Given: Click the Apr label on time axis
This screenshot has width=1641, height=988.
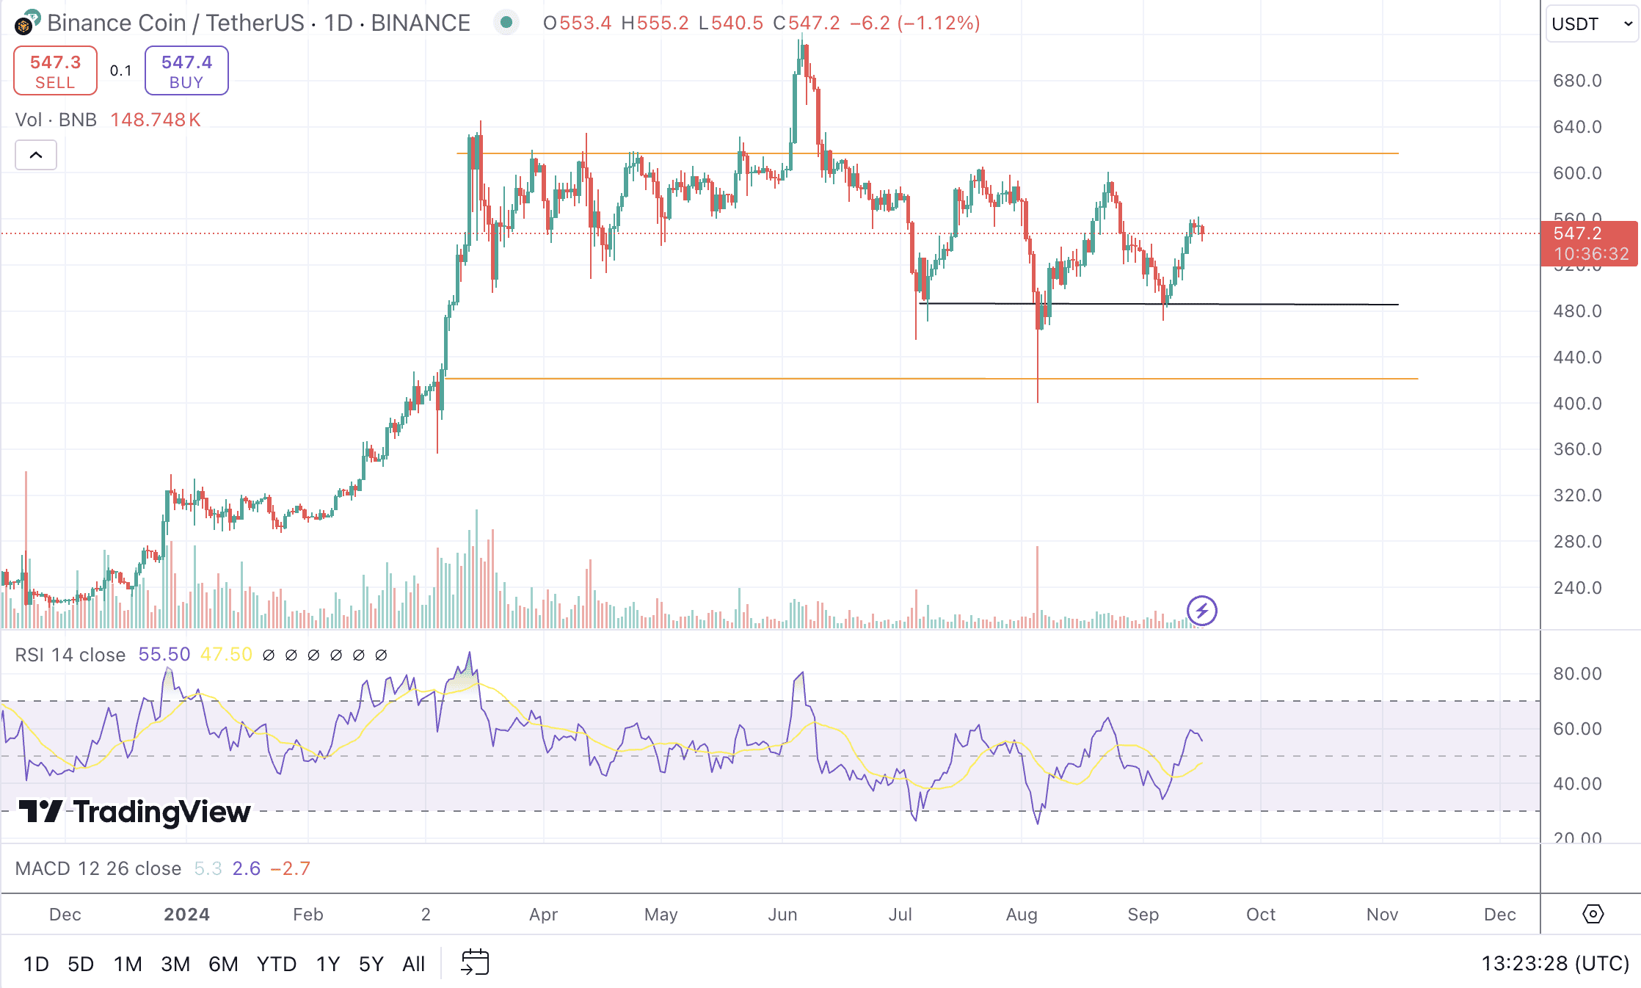Looking at the screenshot, I should click(543, 915).
